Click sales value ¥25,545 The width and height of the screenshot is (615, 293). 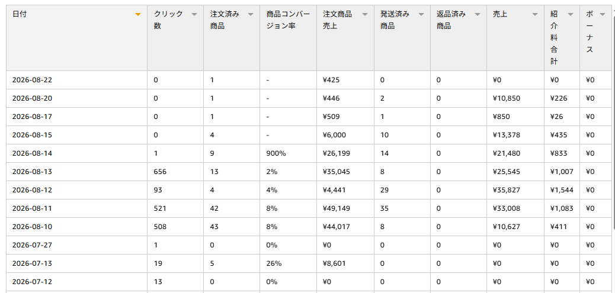click(x=507, y=172)
